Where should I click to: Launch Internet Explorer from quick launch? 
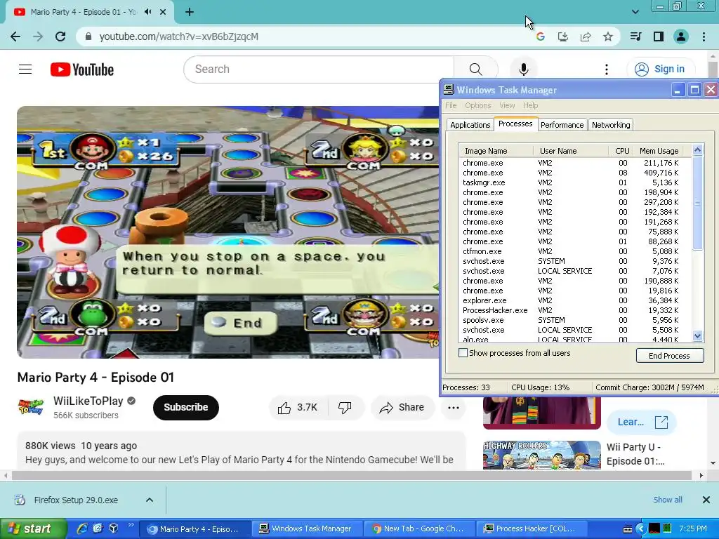pyautogui.click(x=82, y=528)
